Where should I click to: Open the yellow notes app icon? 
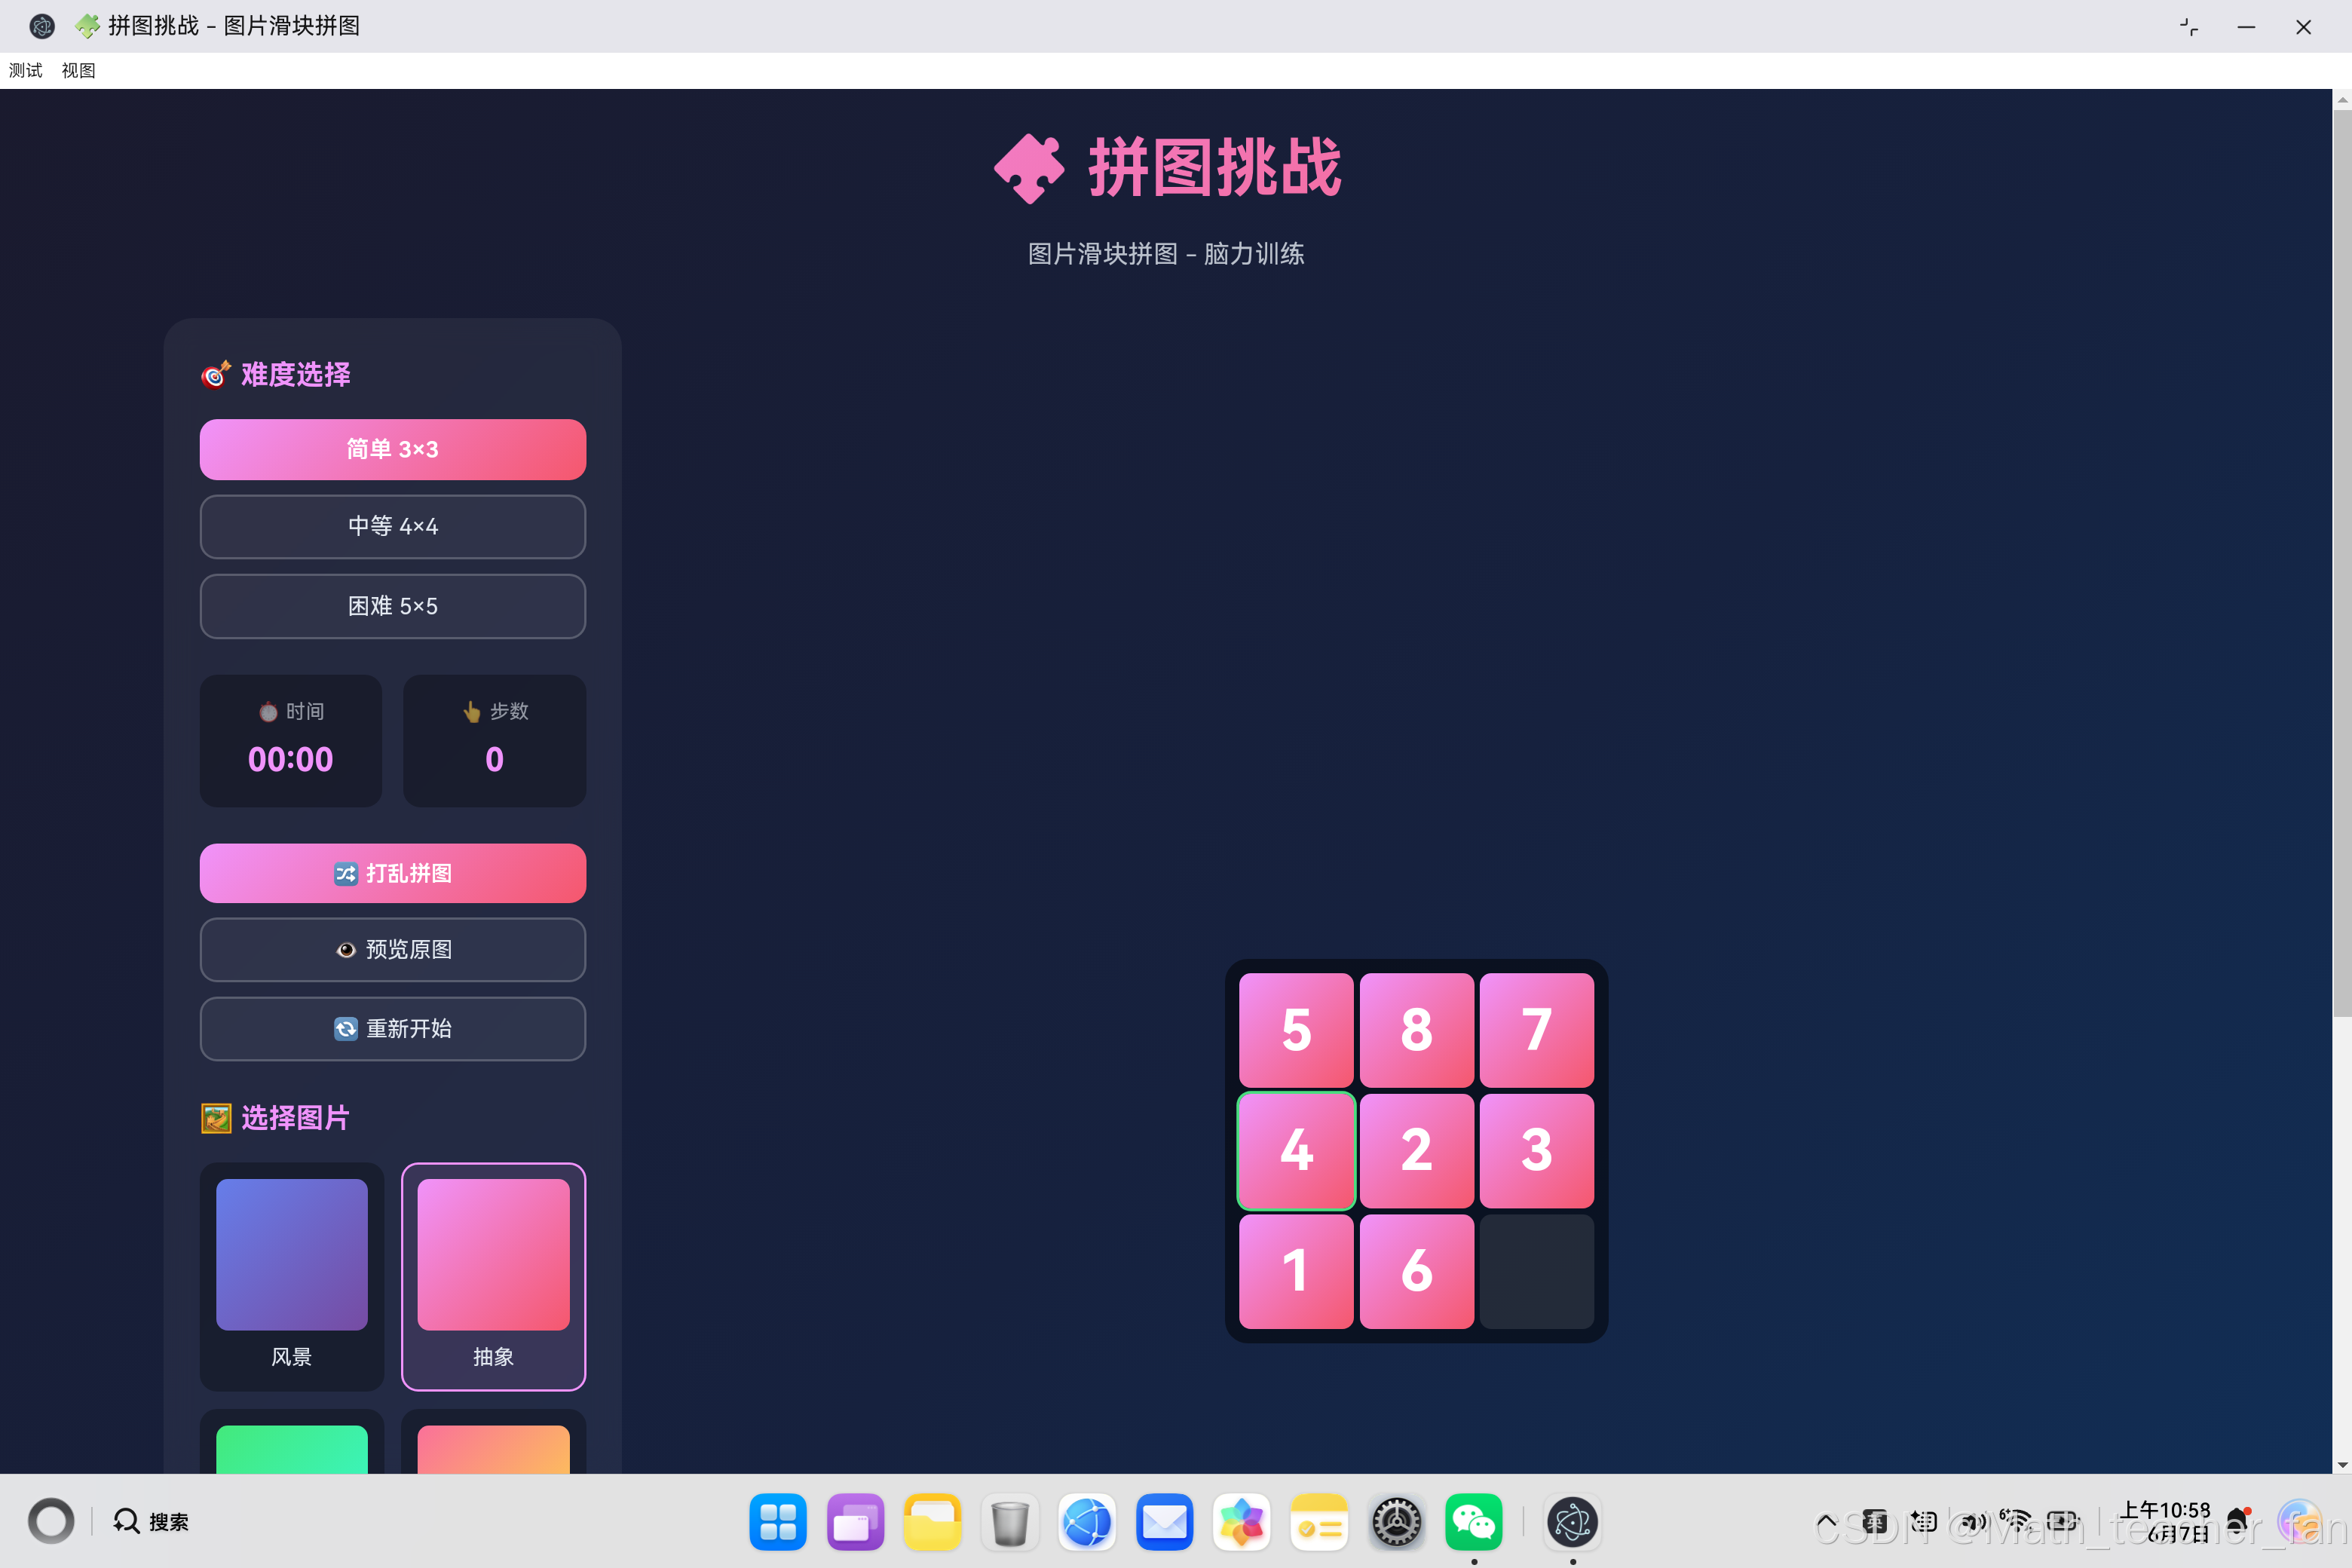pyautogui.click(x=1319, y=1522)
